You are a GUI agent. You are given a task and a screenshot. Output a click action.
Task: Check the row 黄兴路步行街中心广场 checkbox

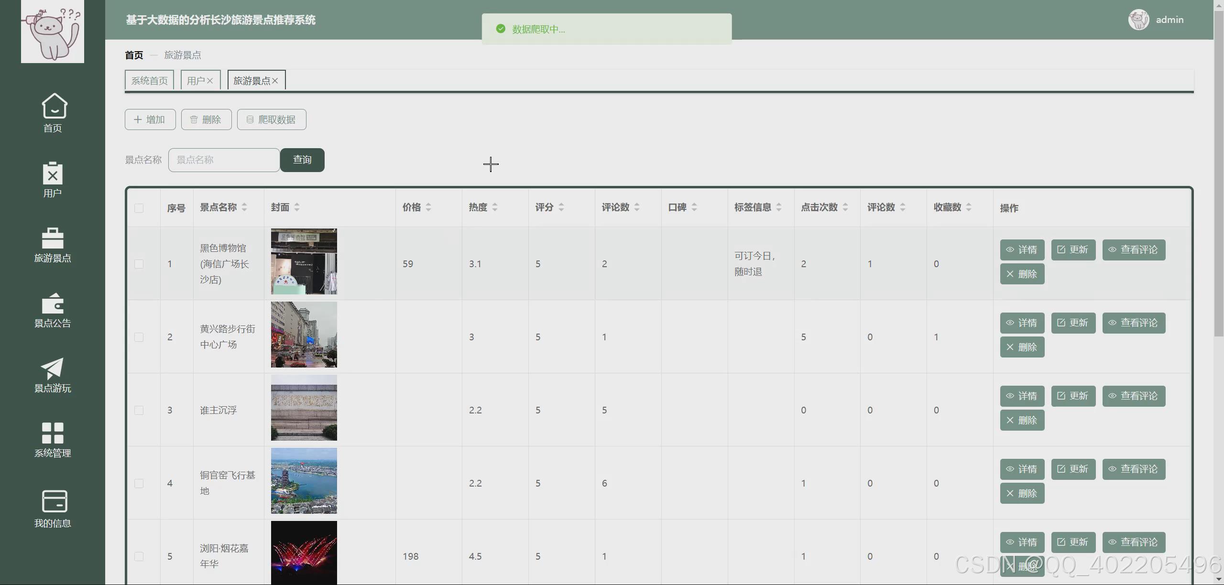(x=139, y=337)
